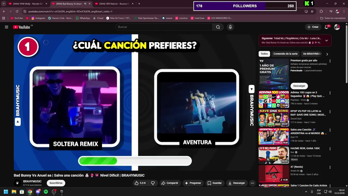Start voice search with the microphone icon
Viewport: 348px width, 196px height.
[230, 27]
